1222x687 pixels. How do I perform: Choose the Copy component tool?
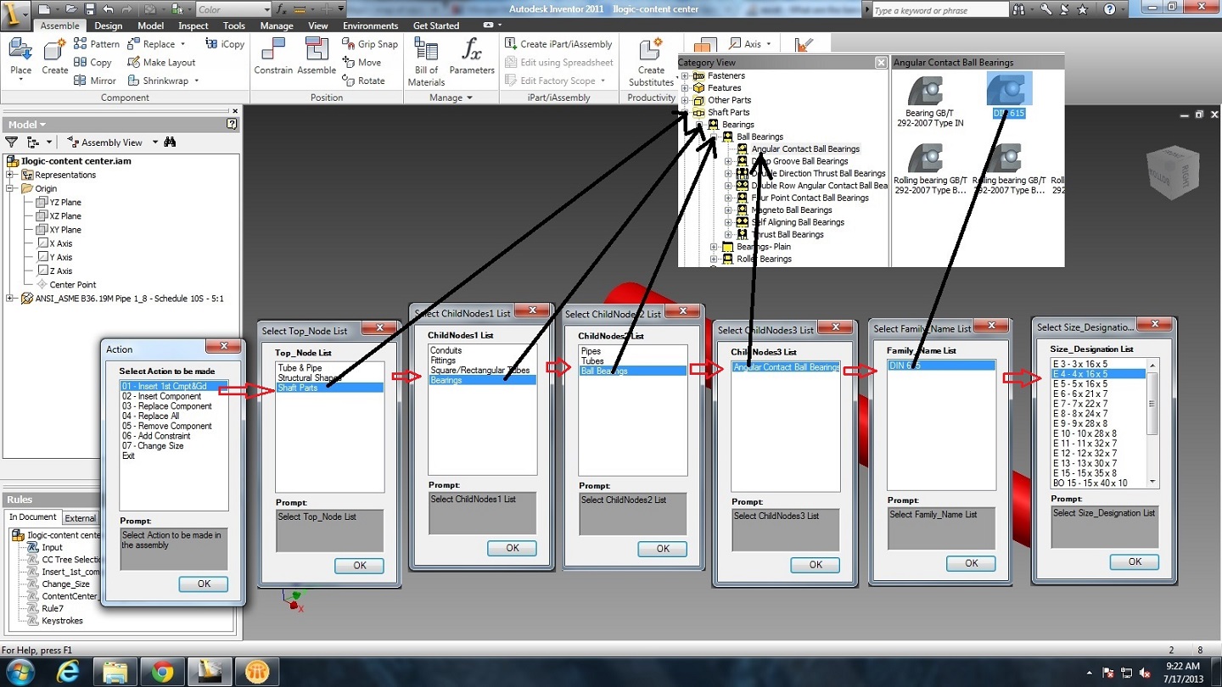click(92, 63)
